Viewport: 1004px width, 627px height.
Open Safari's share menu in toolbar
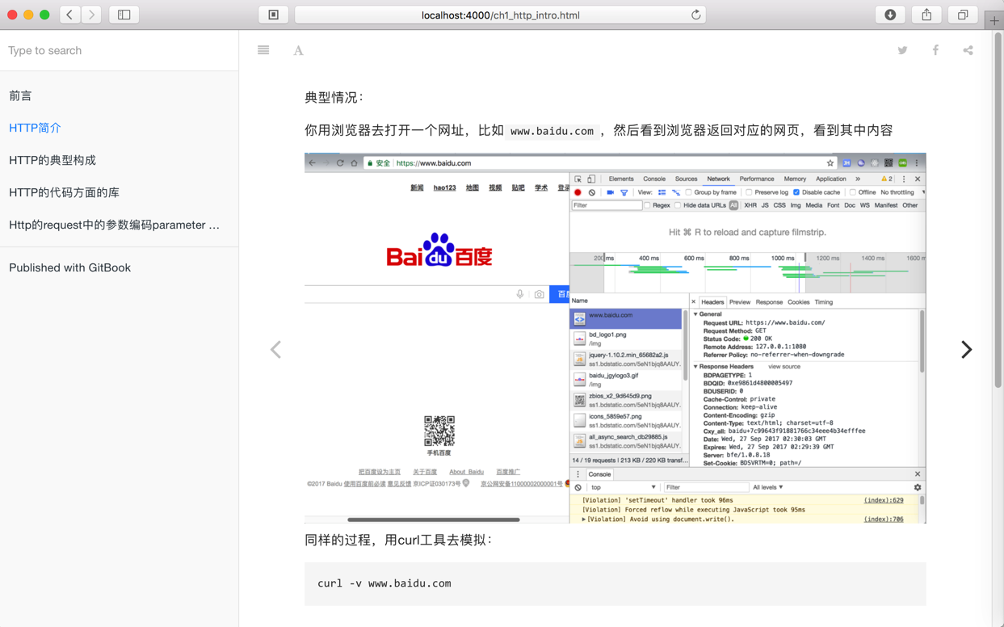[926, 15]
